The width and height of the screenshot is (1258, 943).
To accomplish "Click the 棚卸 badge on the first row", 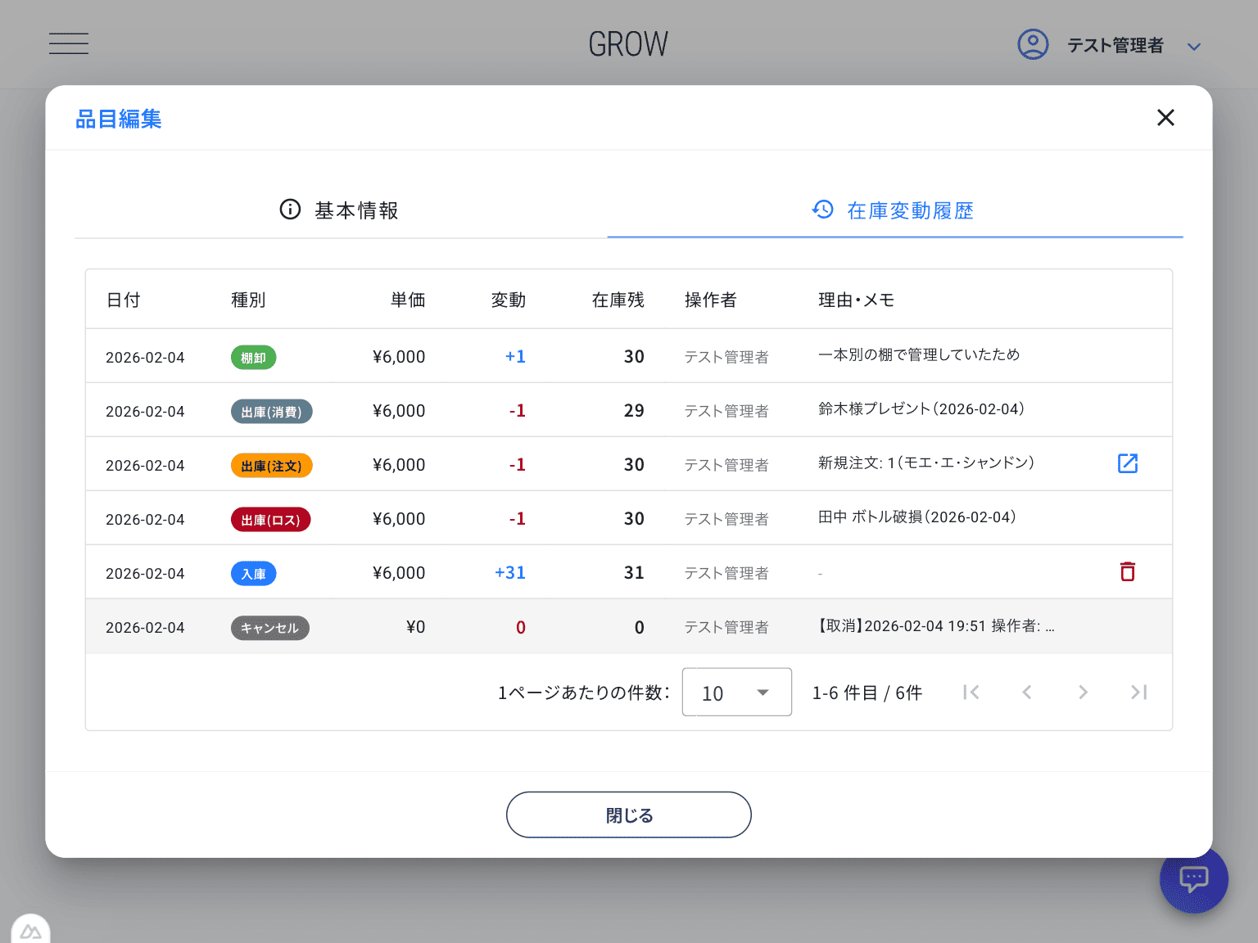I will (x=253, y=357).
